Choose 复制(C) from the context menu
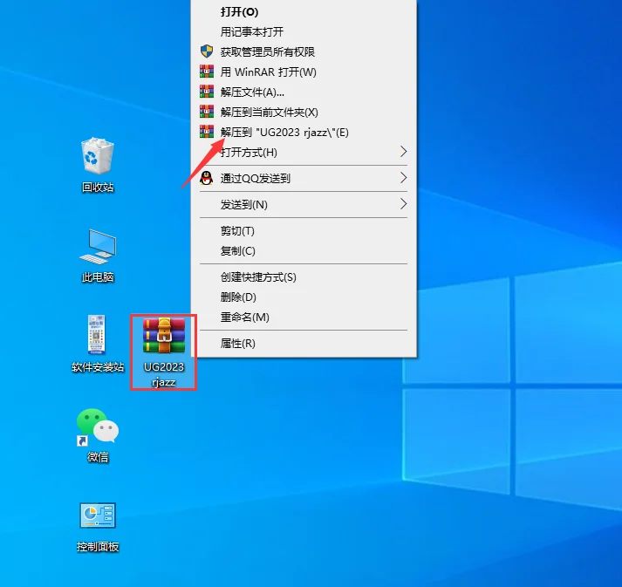This screenshot has width=622, height=587. [304, 250]
